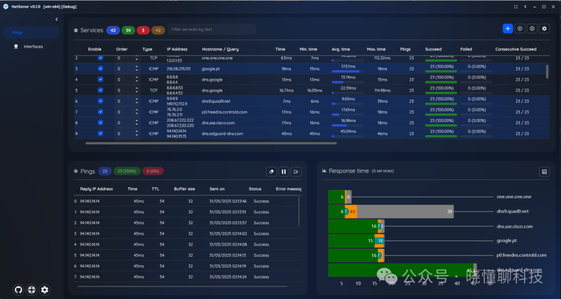Viewport: 561px width, 299px height.
Task: Sort services by the Avg. time column header
Action: pos(341,49)
